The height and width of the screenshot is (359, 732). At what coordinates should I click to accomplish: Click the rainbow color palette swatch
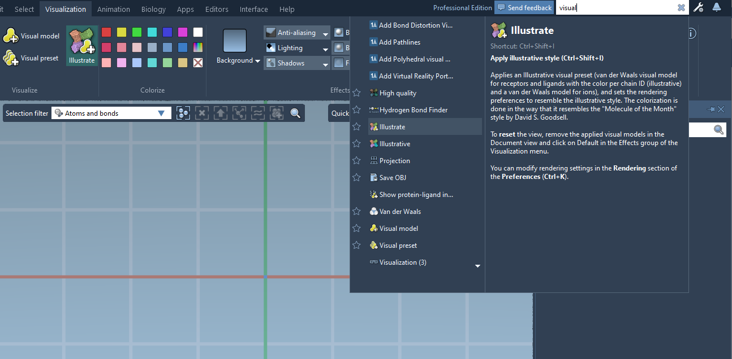tap(198, 47)
